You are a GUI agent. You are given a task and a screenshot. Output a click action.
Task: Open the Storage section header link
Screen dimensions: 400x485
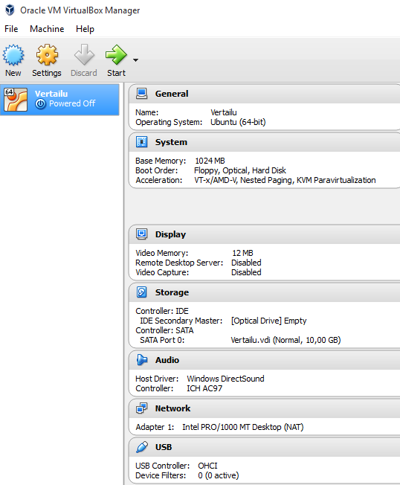[x=172, y=292]
